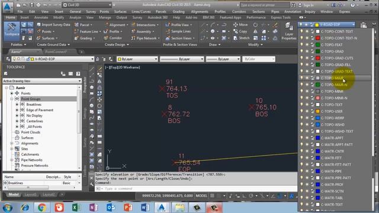Click orange color swatch of C-TOPO-USER

coord(318,111)
